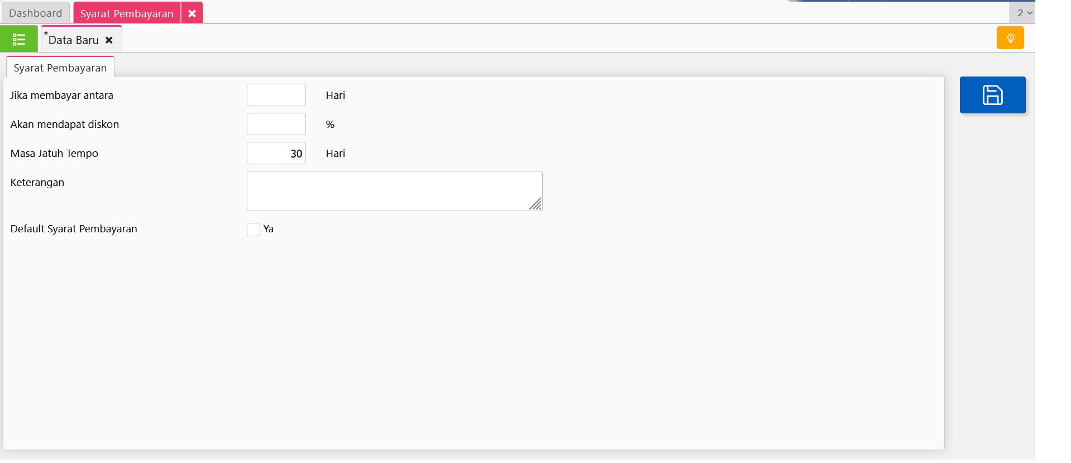This screenshot has height=463, width=1071.
Task: Focus the Jika membayar antara days field
Action: click(x=276, y=95)
